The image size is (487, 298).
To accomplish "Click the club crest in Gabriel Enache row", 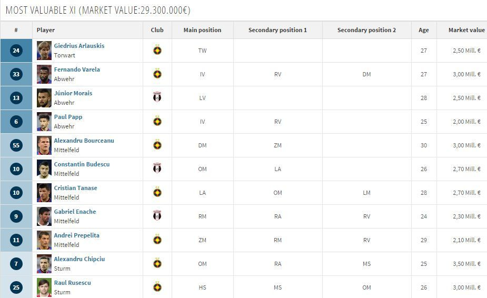I will 157,216.
